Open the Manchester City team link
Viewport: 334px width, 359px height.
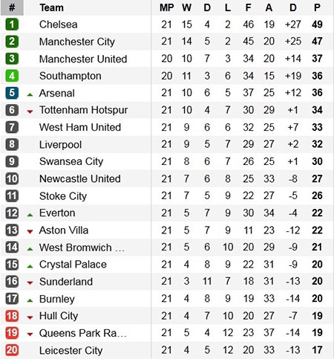point(77,42)
